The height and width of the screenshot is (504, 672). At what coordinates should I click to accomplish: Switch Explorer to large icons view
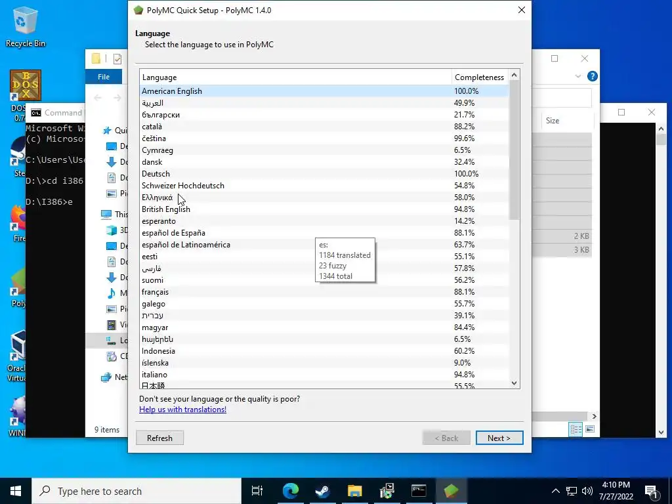pos(590,429)
